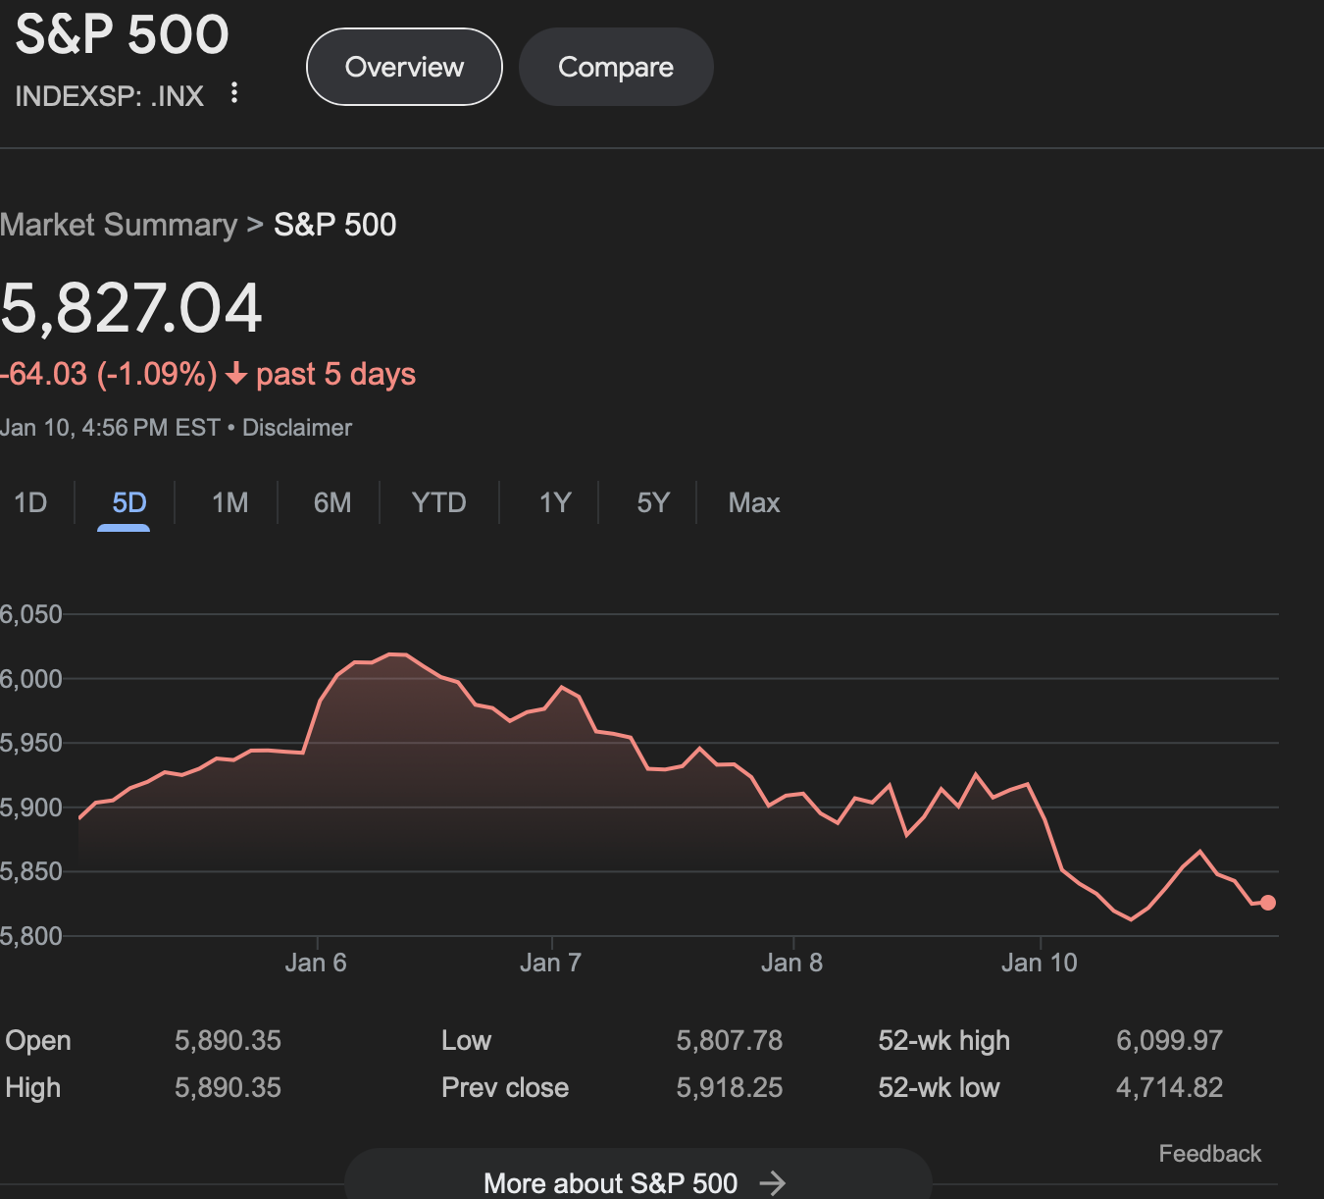
Task: Click the chart's current price endpoint dot
Action: 1268,903
